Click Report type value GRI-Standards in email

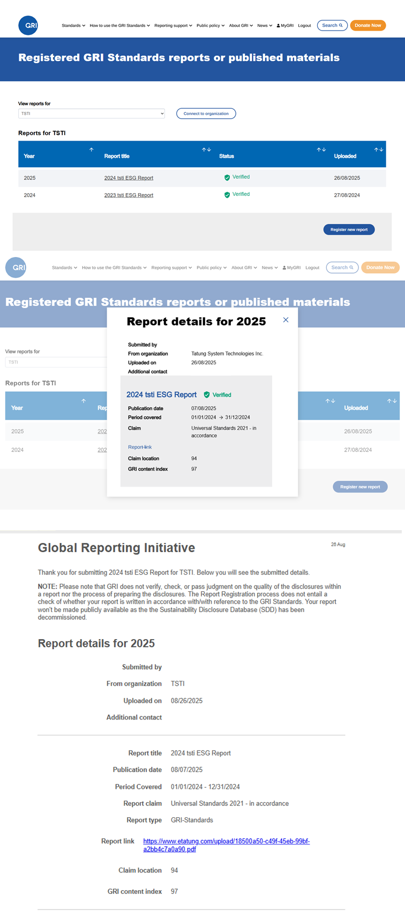192,820
